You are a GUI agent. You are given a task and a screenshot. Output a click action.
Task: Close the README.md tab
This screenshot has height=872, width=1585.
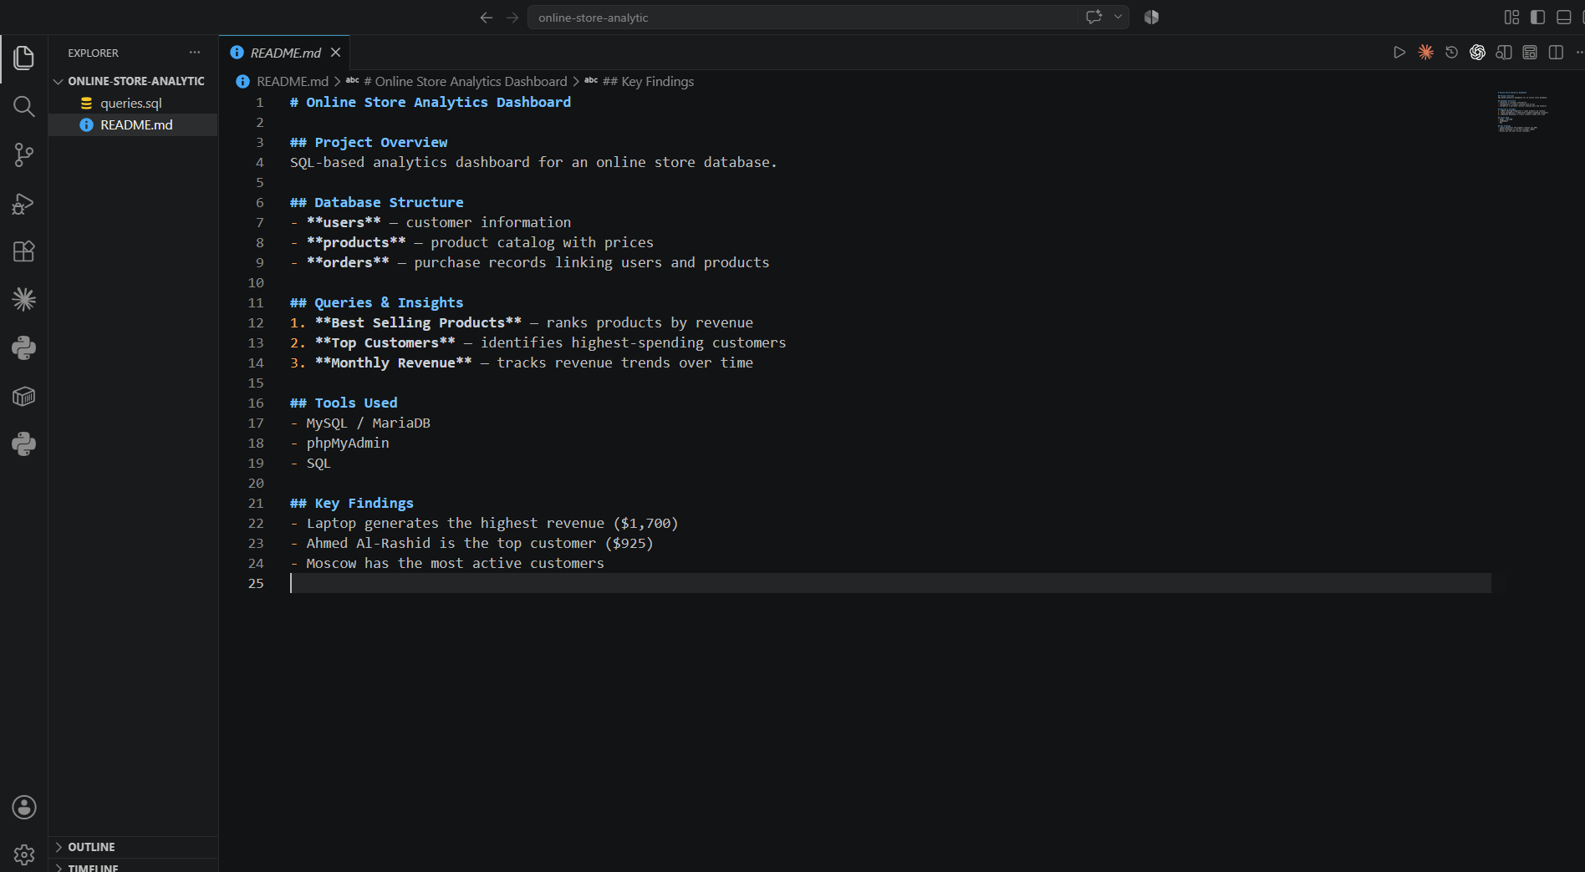[x=335, y=53]
